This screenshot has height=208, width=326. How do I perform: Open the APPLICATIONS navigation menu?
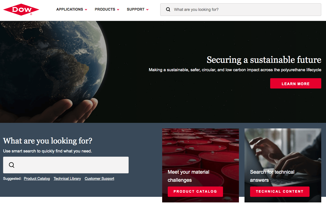pyautogui.click(x=69, y=9)
